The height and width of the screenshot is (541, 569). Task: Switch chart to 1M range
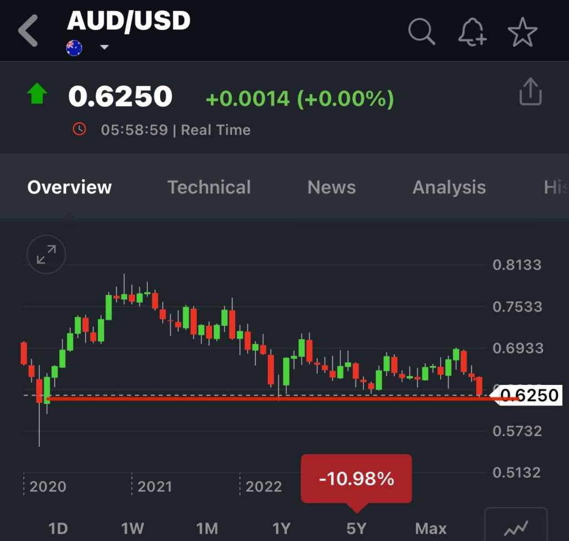point(207,528)
